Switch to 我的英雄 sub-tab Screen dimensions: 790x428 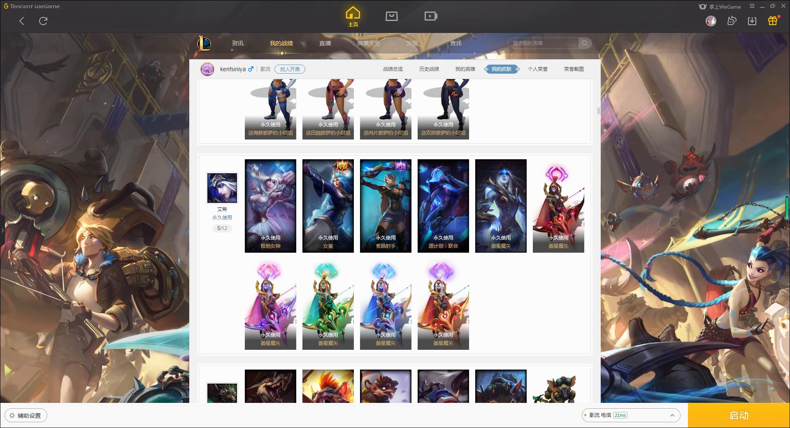[465, 69]
